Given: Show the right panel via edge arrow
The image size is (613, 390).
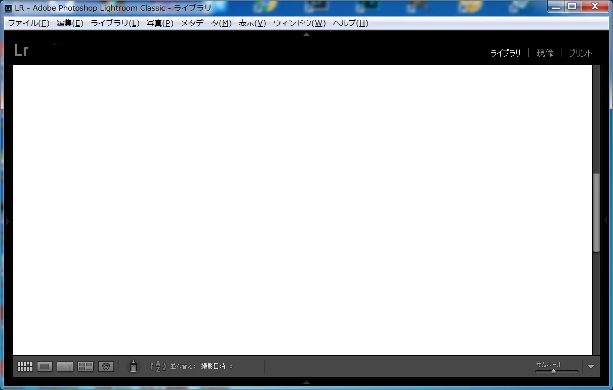Looking at the screenshot, I should click(x=605, y=221).
